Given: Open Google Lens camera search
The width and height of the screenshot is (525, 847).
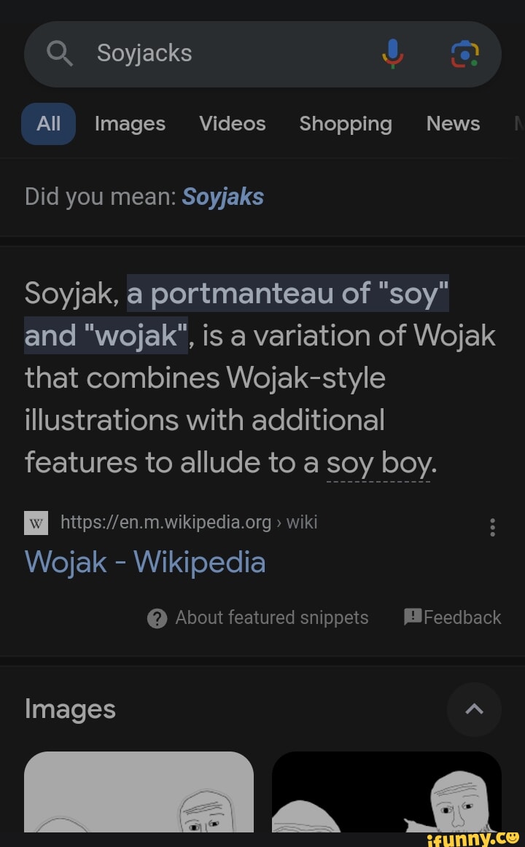Looking at the screenshot, I should tap(464, 53).
